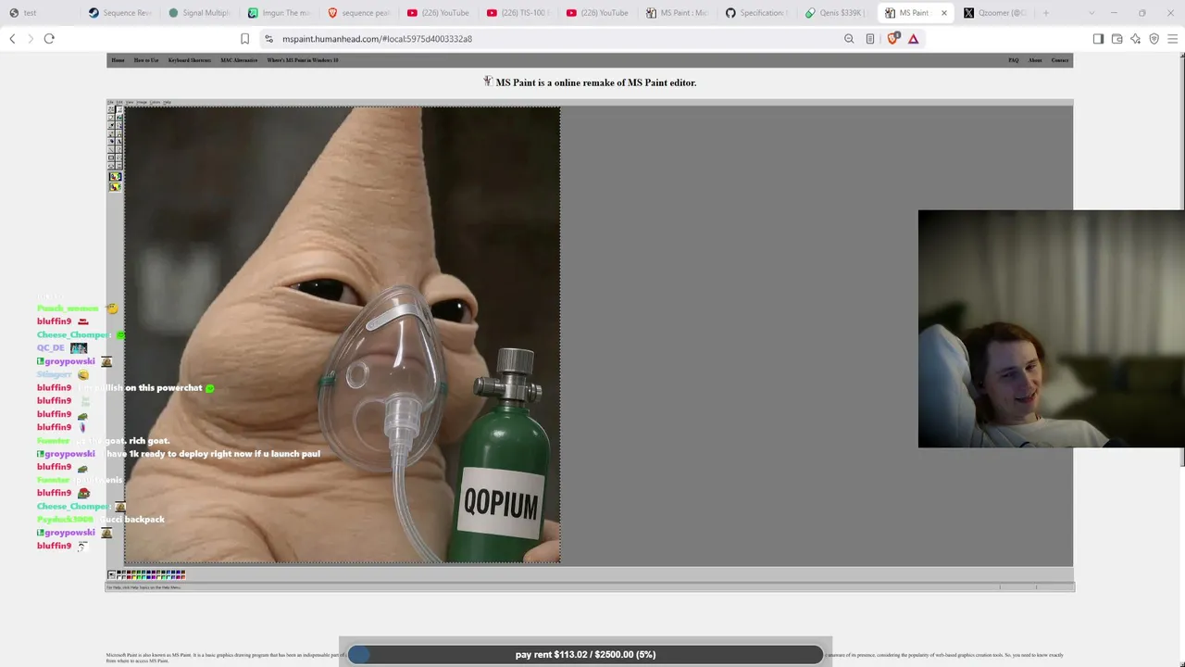
Task: Switch to the Imgur browser tab
Action: click(x=279, y=13)
